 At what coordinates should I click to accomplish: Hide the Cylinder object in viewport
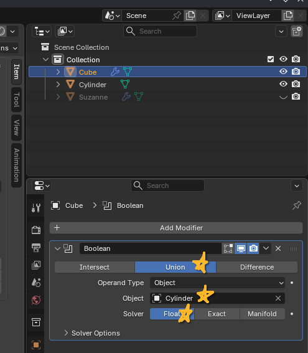pos(283,84)
